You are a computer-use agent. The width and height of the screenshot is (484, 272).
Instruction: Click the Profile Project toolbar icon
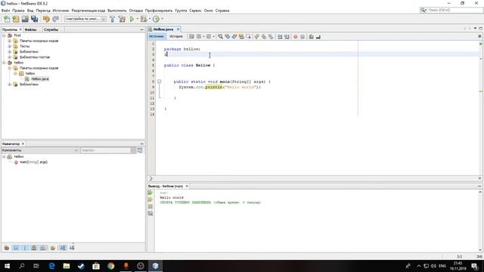[x=157, y=19]
